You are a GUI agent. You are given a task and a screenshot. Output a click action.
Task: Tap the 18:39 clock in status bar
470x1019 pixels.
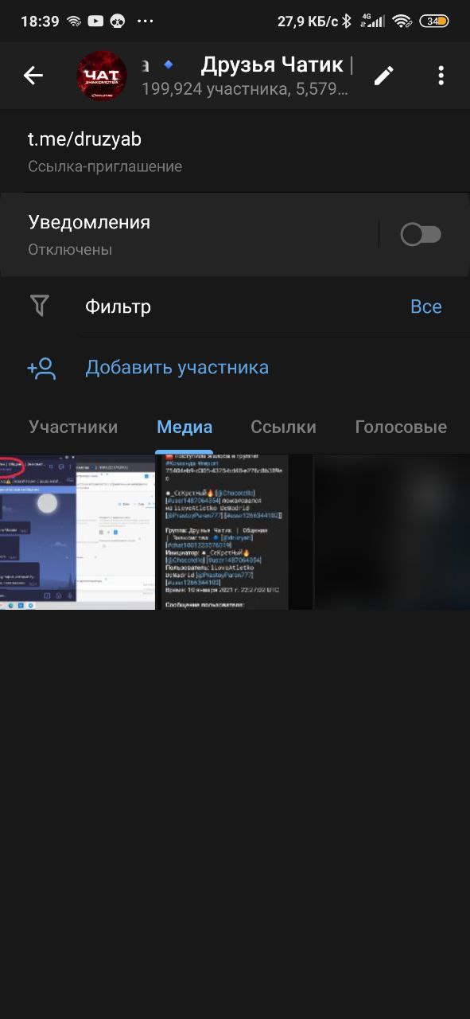[40, 21]
